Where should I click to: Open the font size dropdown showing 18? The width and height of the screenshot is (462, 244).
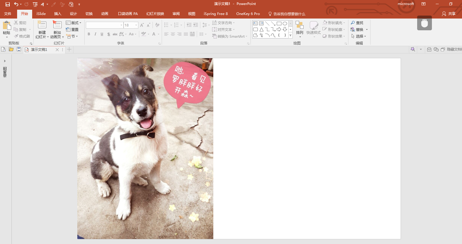coord(136,25)
